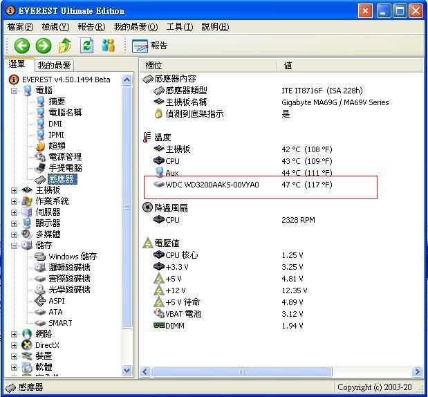Click the thermometer icon beside 溫度
The height and width of the screenshot is (397, 428).
click(147, 137)
